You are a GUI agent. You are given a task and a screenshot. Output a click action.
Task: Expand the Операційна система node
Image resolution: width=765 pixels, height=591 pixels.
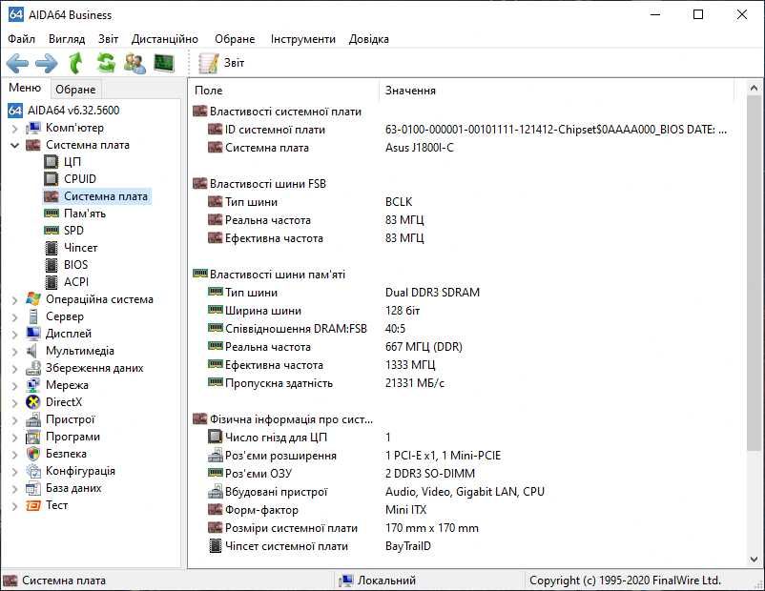pyautogui.click(x=14, y=300)
